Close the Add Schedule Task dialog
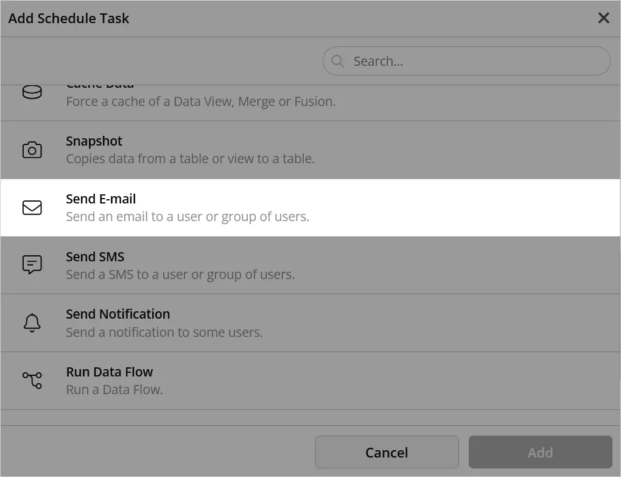The image size is (621, 477). click(603, 18)
